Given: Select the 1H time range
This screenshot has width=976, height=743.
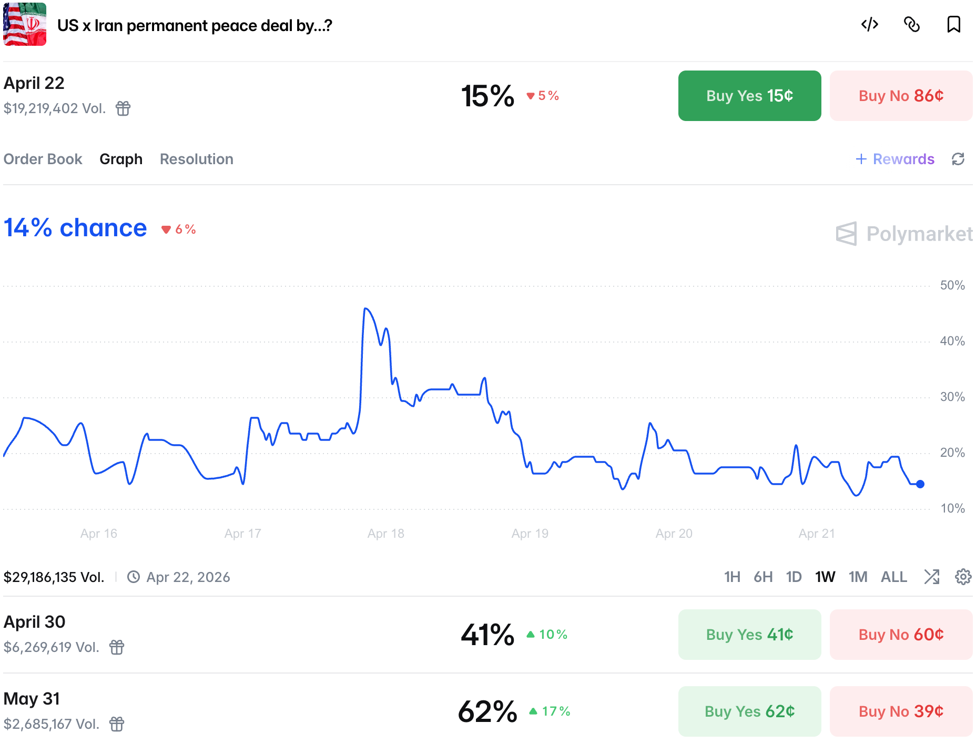Looking at the screenshot, I should point(732,577).
